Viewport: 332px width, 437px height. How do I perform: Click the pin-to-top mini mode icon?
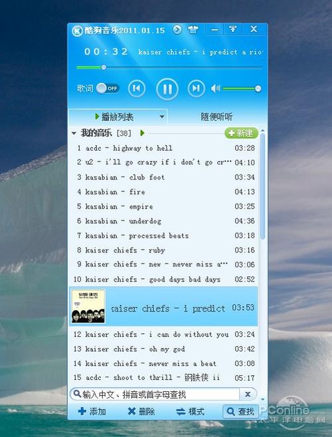(233, 29)
